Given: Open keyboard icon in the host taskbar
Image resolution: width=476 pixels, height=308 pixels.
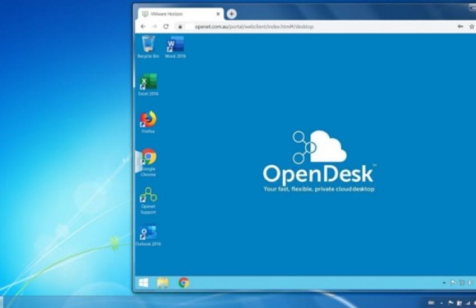Looking at the screenshot, I should point(431,302).
